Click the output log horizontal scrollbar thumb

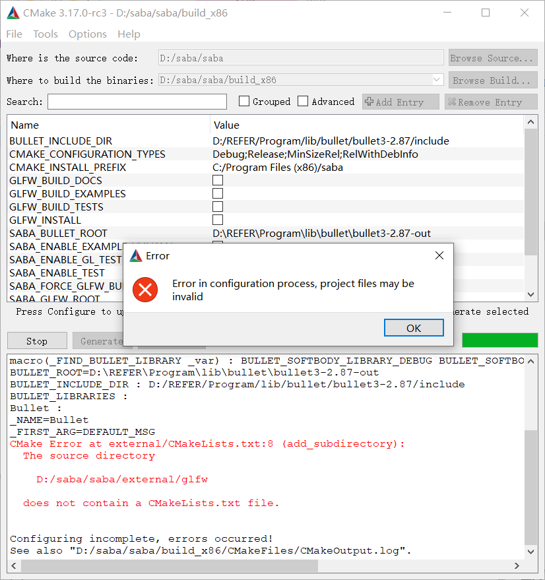pos(170,565)
